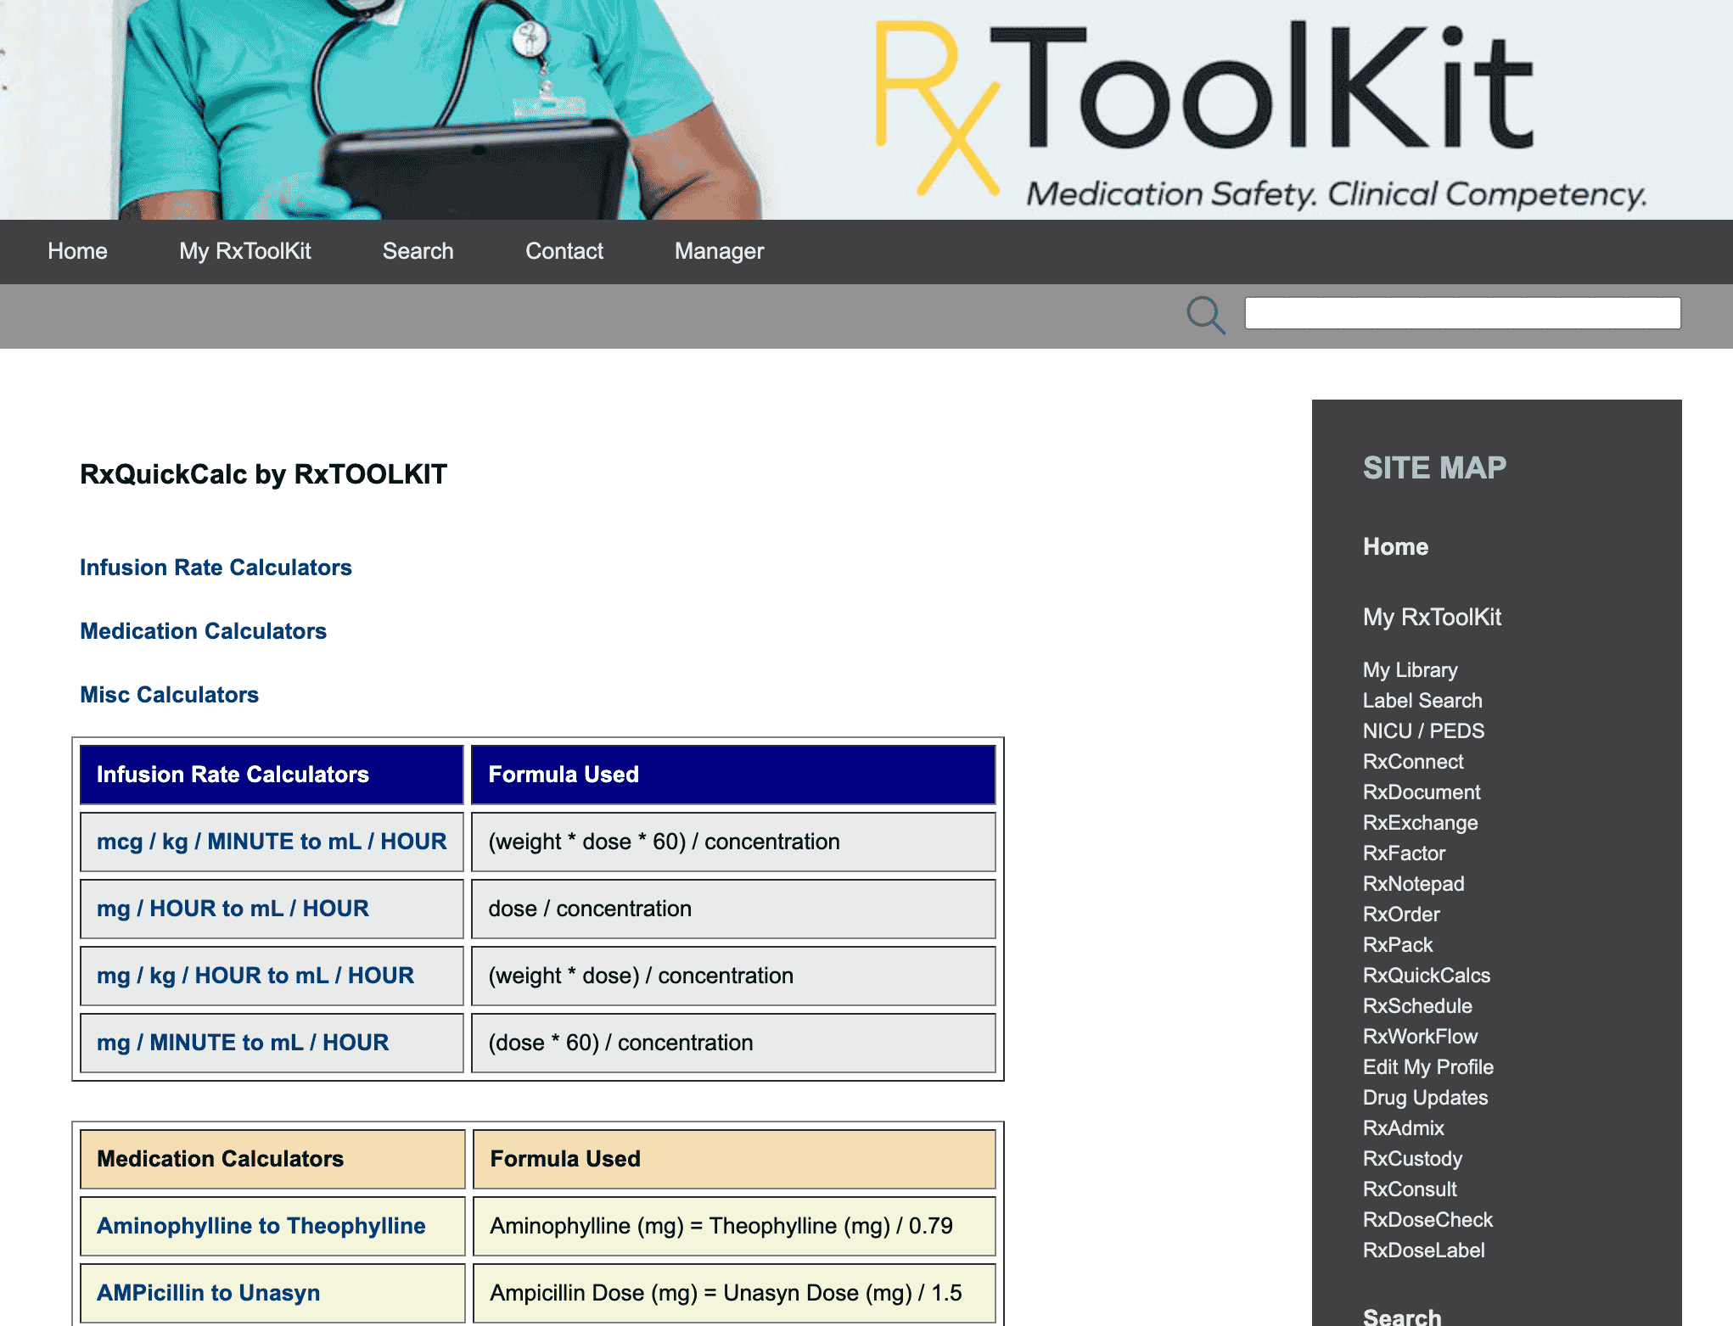Click Edit My Profile in site map

pyautogui.click(x=1428, y=1067)
